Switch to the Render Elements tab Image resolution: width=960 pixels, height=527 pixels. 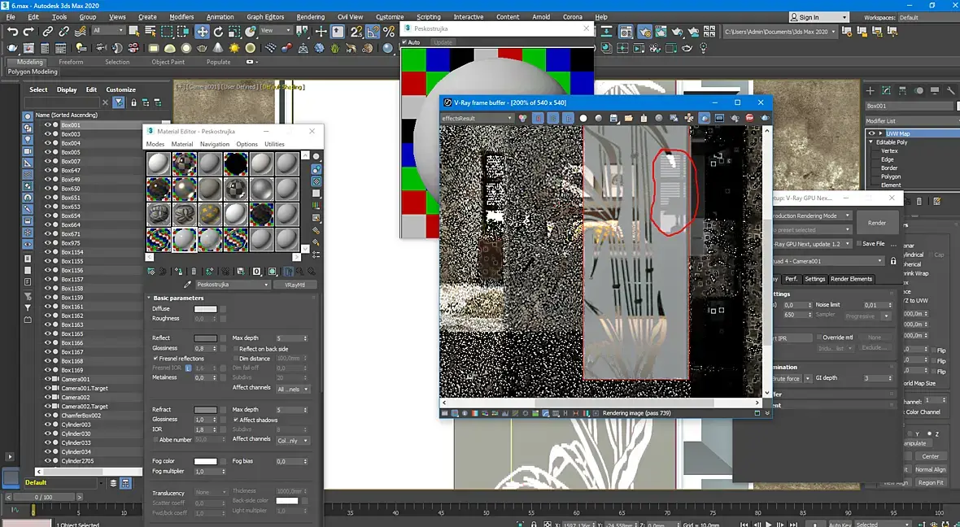(x=851, y=279)
